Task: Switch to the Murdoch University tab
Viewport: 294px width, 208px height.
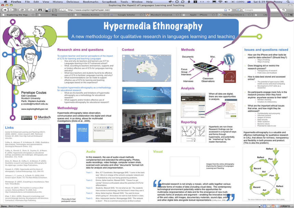Action: tap(162, 15)
